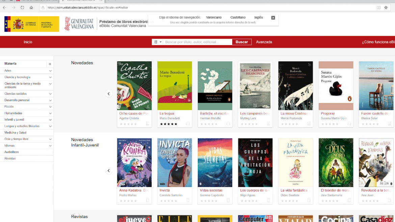Open the search type dropdown arrow

(x=161, y=42)
